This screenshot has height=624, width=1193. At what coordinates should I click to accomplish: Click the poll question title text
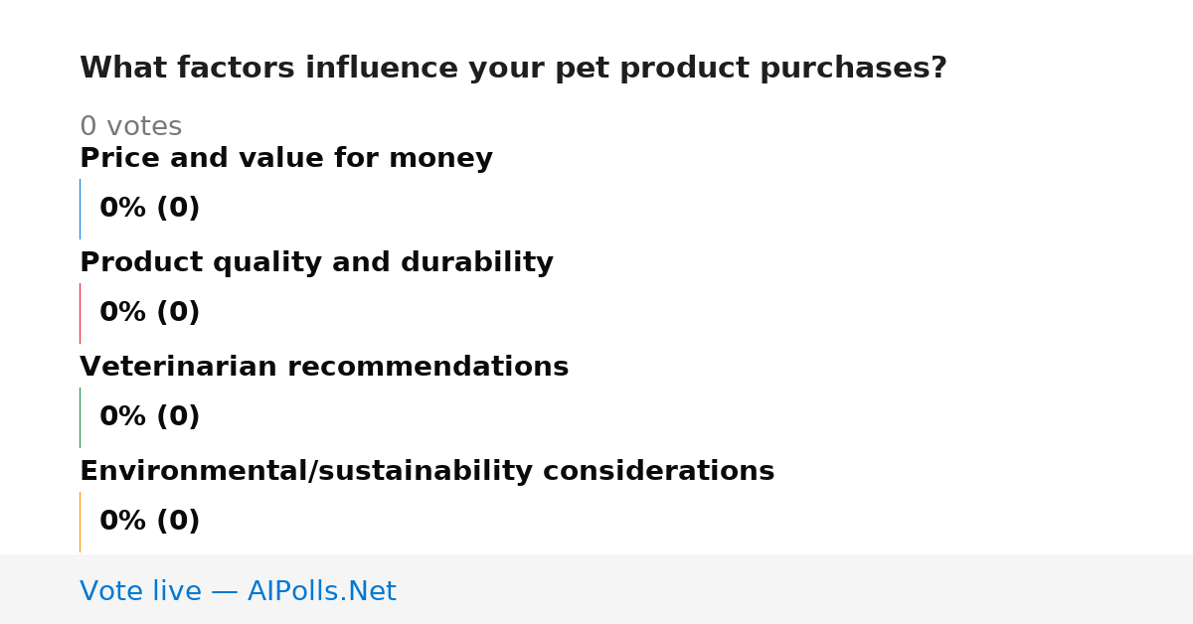(x=513, y=69)
